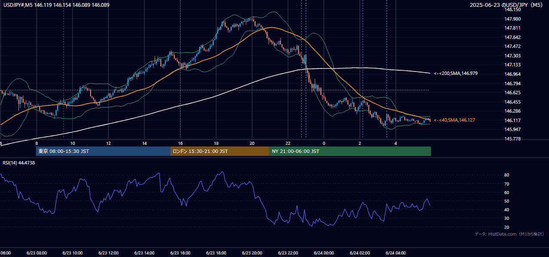Select the 東京 08:00-15:30 JST session bar
The height and width of the screenshot is (257, 549).
(x=103, y=151)
